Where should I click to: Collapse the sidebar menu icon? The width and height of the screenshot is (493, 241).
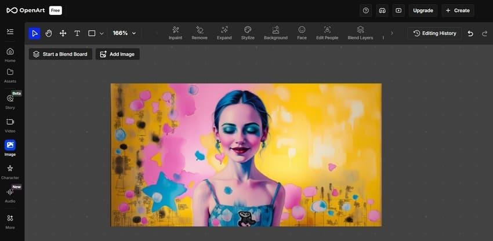pyautogui.click(x=10, y=32)
